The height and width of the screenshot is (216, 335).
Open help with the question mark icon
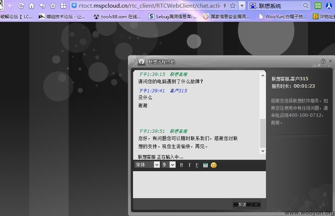tap(323, 61)
